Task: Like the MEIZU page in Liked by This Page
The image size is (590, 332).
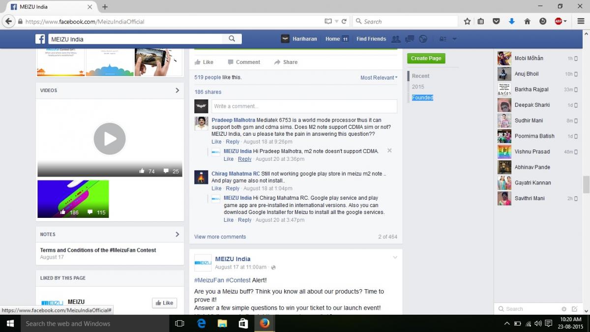Action: tap(164, 303)
